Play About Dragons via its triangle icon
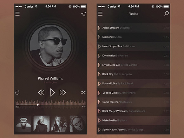The image size is (184, 138). pyautogui.click(x=99, y=28)
